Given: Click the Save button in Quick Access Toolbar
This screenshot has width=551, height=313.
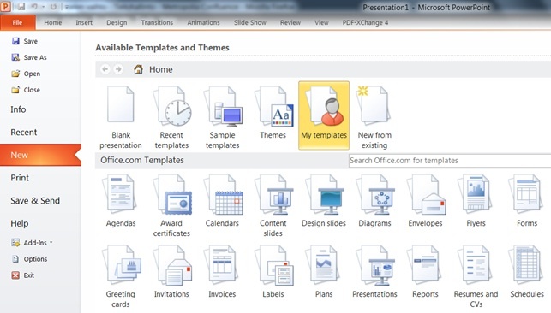Looking at the screenshot, I should pyautogui.click(x=21, y=7).
